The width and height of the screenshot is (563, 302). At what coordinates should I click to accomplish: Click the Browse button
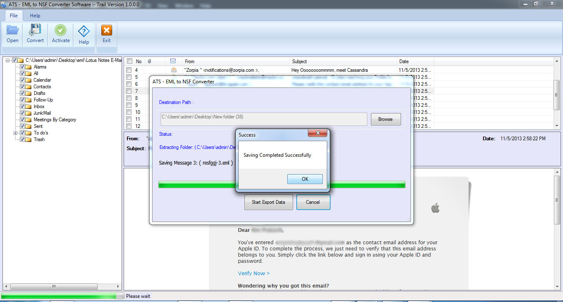[385, 119]
